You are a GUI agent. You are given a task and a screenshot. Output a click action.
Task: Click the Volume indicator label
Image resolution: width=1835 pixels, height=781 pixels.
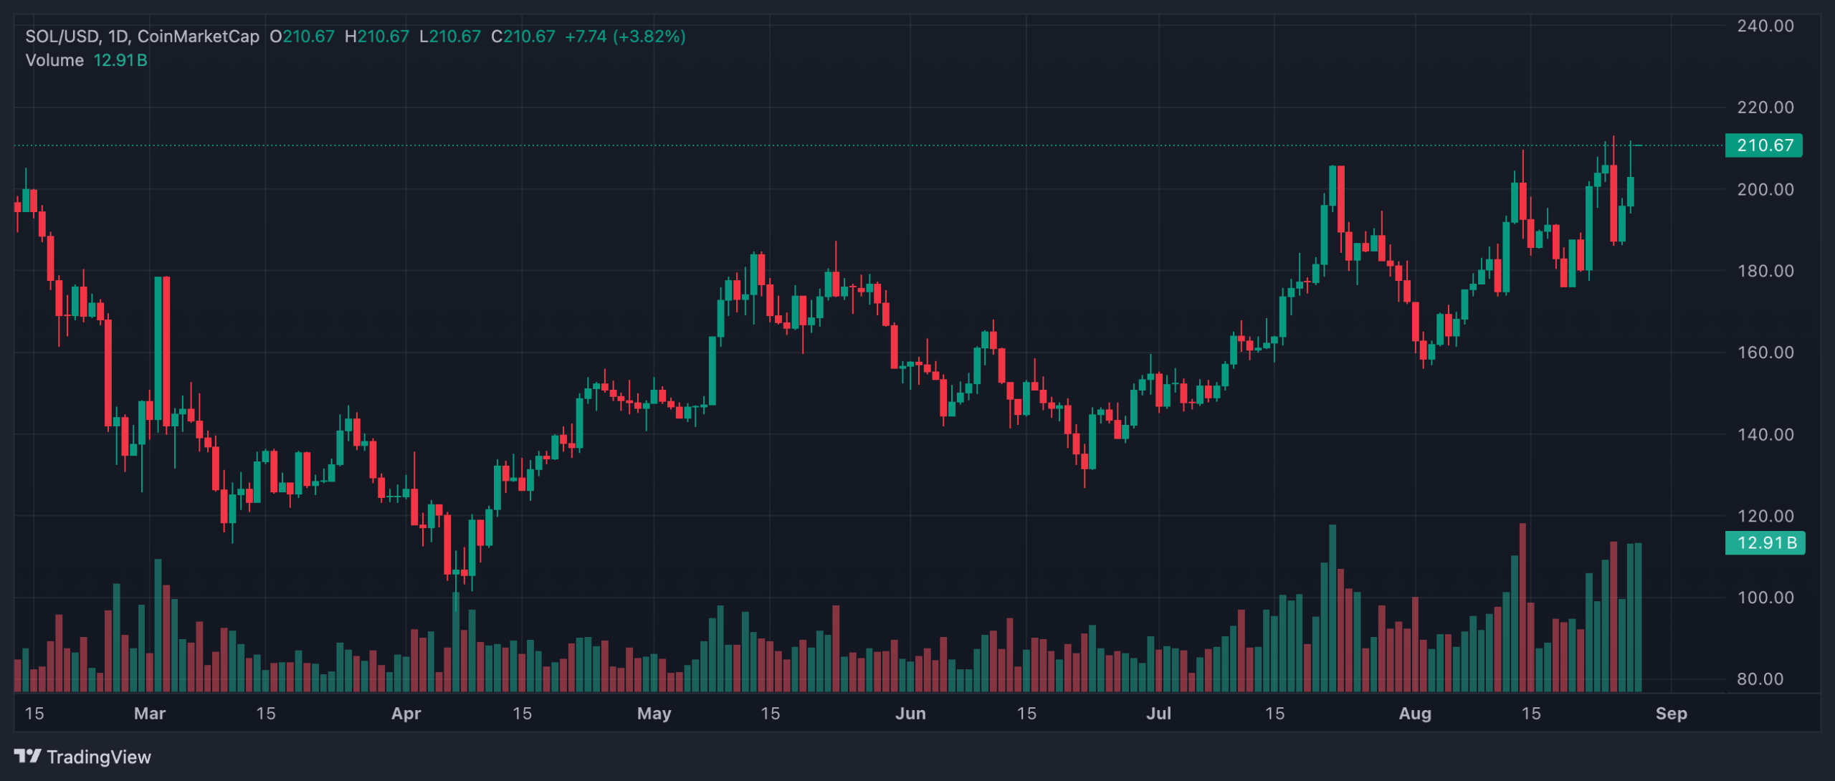tap(54, 60)
